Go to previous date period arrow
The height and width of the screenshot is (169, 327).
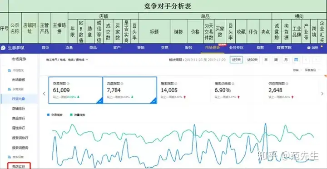click(x=306, y=60)
